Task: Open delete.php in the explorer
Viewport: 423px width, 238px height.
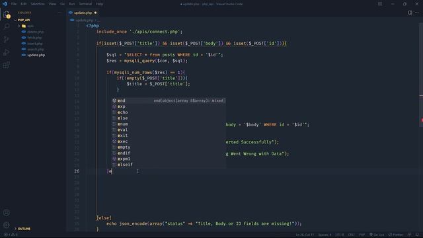Action: click(35, 32)
